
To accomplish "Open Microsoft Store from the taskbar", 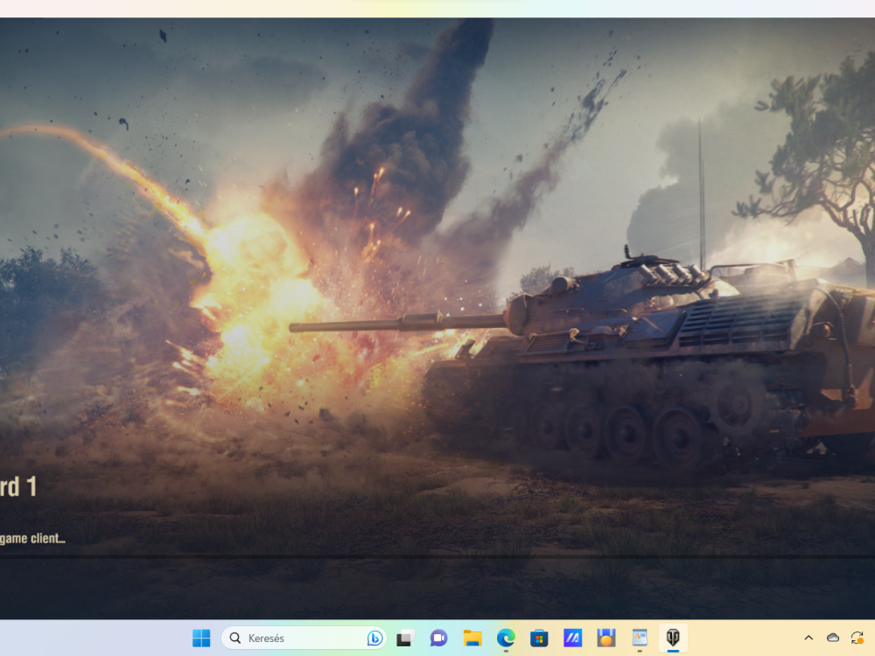I will 539,638.
